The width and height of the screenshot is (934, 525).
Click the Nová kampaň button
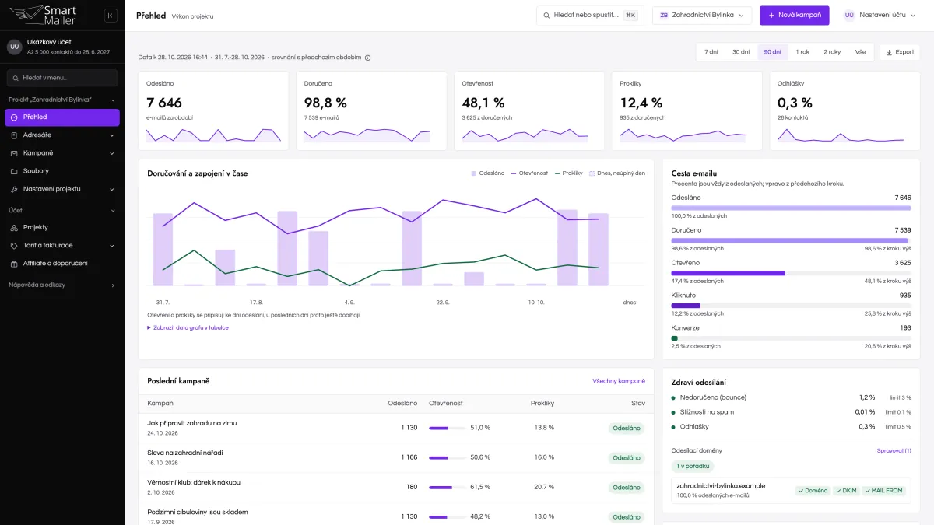(795, 16)
